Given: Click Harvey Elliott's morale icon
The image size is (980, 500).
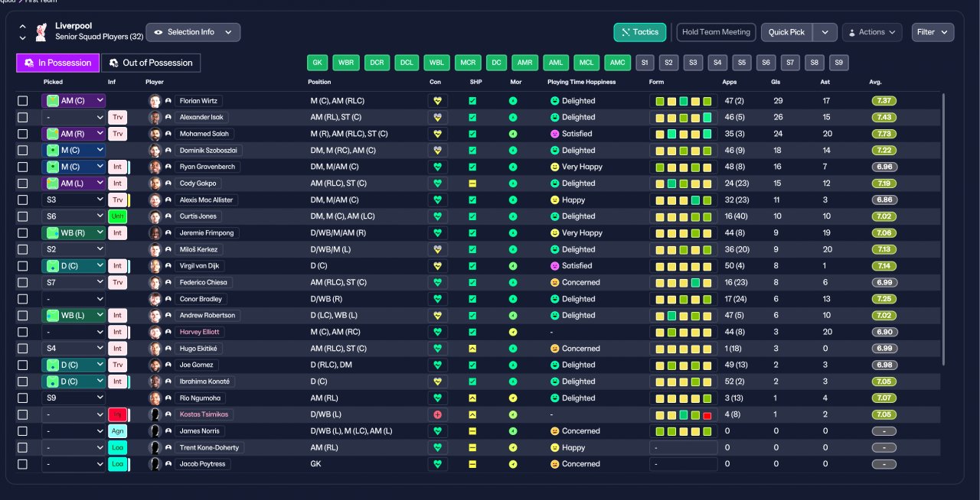Looking at the screenshot, I should 513,332.
